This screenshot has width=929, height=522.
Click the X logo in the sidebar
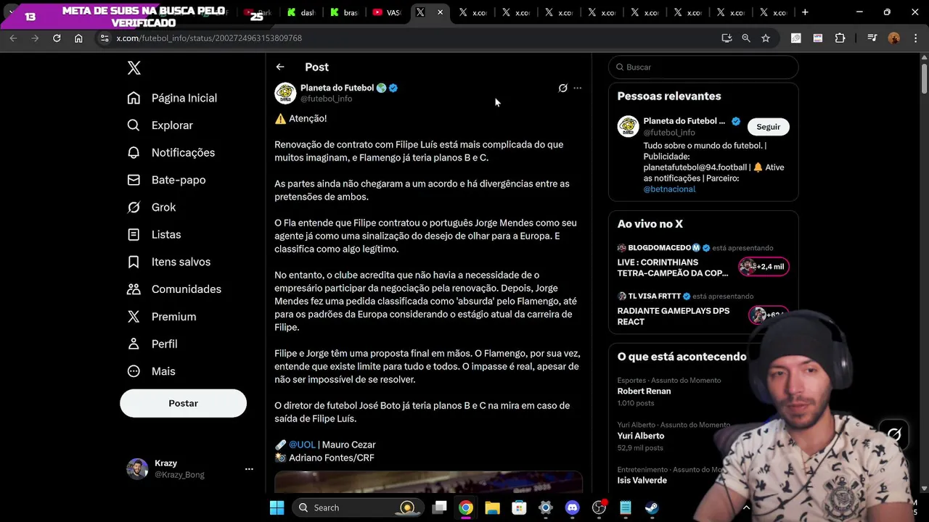134,68
